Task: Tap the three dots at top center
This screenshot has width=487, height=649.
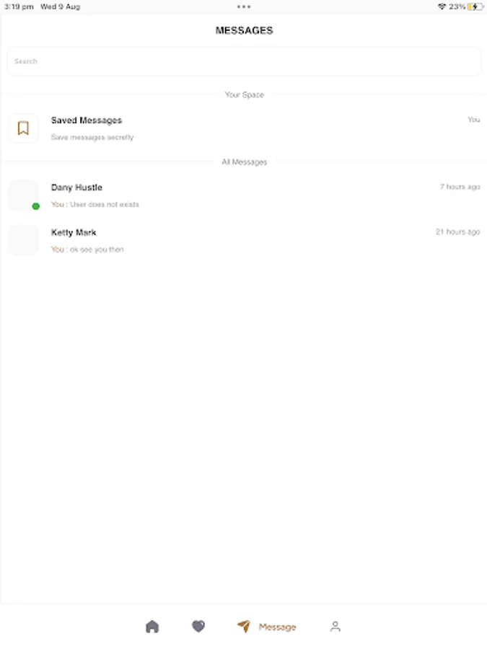Action: point(244,6)
